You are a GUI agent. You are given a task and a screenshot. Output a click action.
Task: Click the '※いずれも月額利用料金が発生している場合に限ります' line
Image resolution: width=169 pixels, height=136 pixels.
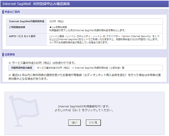[79, 43]
